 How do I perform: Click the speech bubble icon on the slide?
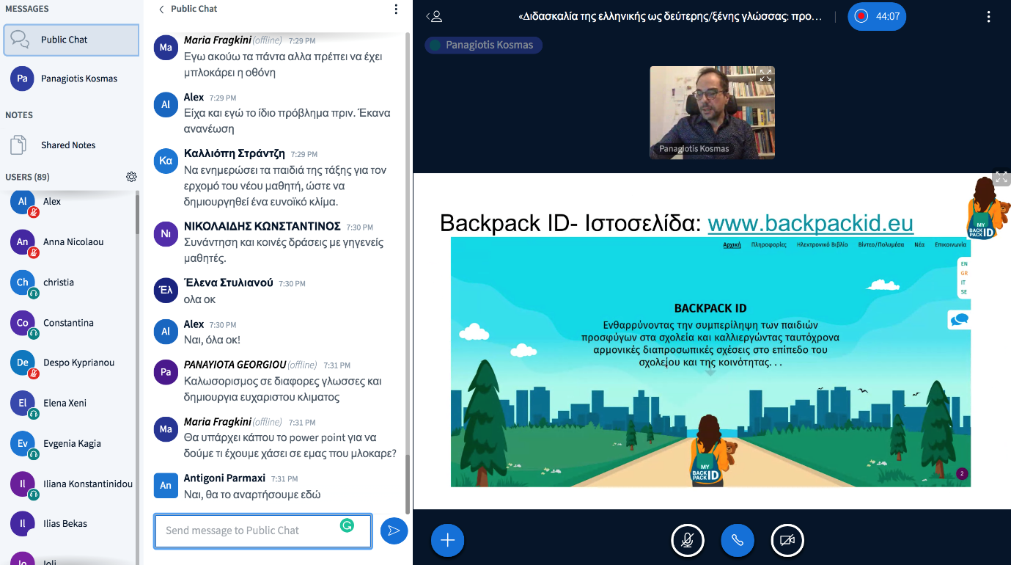click(x=959, y=320)
